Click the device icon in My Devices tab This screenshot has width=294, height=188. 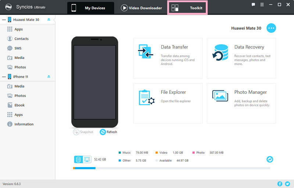coord(74,8)
